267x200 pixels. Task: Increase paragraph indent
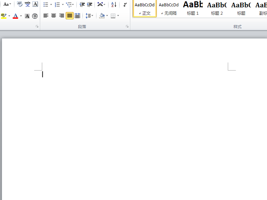(89, 4)
